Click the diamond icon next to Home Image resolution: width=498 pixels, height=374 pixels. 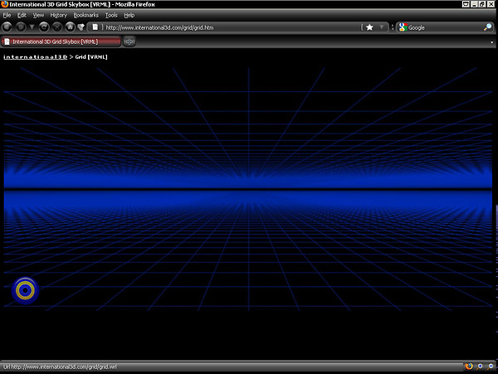[81, 27]
